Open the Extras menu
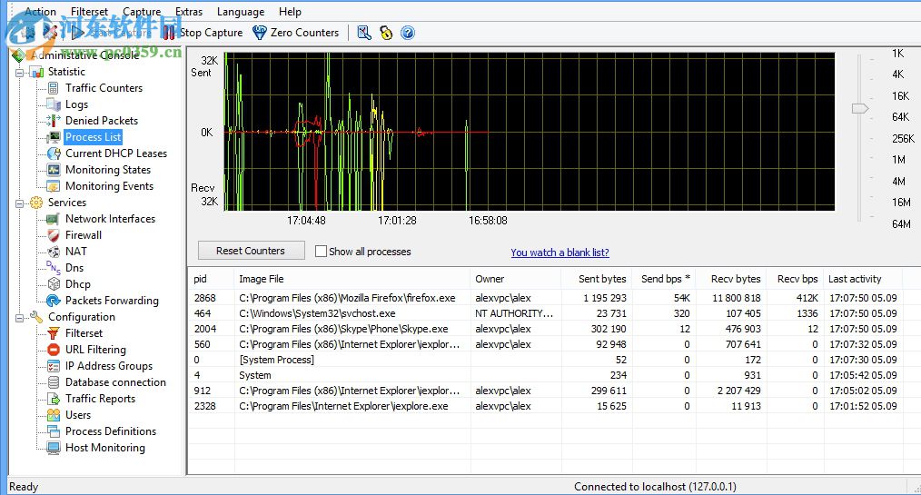Viewport: 921px width, 495px height. [x=189, y=12]
